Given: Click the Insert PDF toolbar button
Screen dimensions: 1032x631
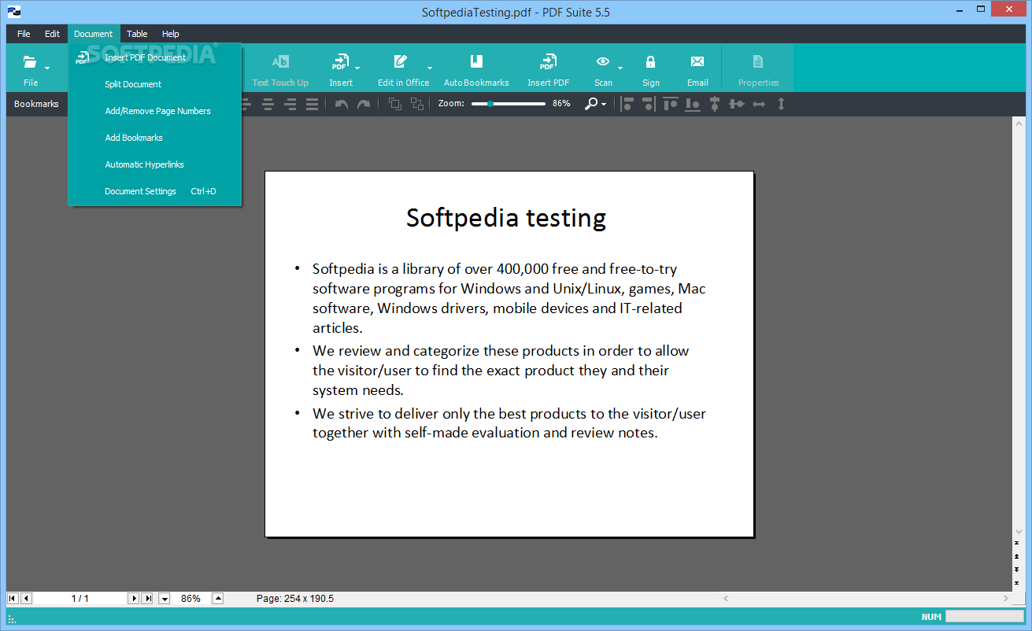Looking at the screenshot, I should 548,68.
